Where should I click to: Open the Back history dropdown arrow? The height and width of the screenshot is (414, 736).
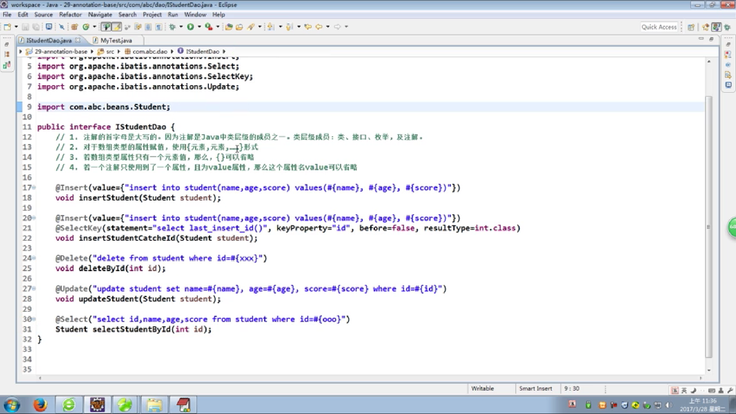[328, 27]
